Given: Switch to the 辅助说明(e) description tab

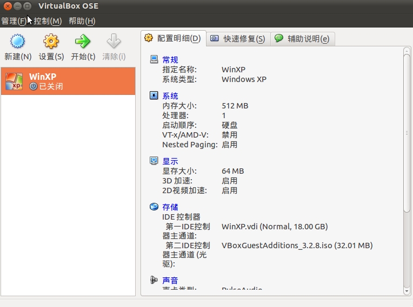Looking at the screenshot, I should coord(303,39).
